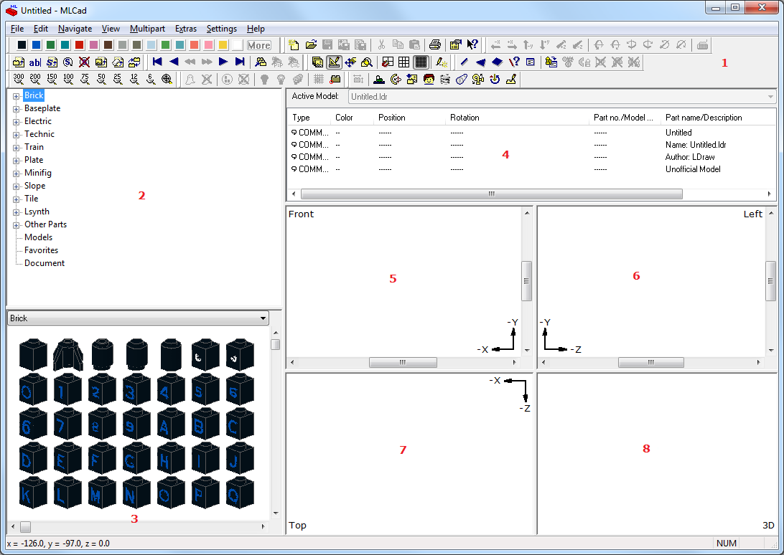Switch to move mode
This screenshot has height=555, width=784.
(x=350, y=62)
